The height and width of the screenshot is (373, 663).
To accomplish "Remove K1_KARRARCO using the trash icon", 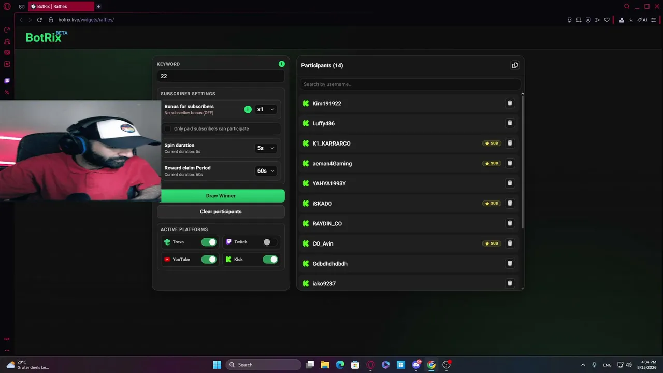I will 510,143.
